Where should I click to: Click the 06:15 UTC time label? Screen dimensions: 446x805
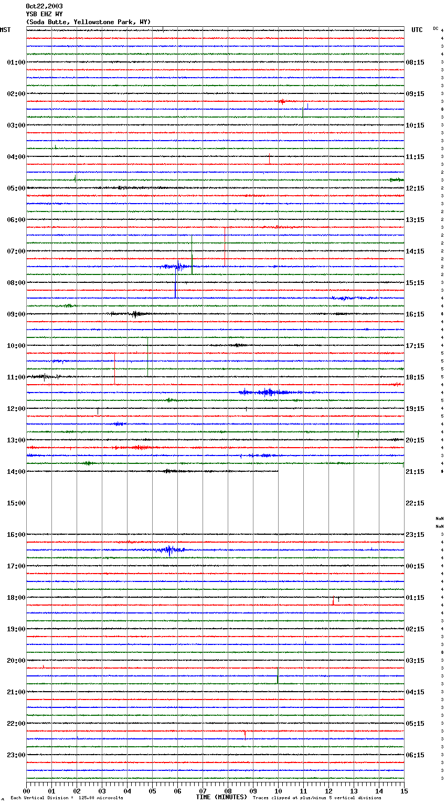coord(415,755)
